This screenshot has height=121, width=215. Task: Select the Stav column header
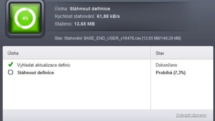pos(160,53)
